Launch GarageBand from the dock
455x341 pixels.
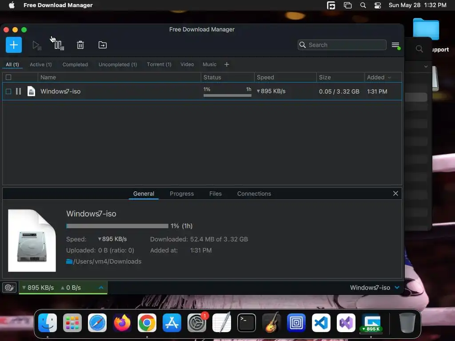tap(271, 323)
